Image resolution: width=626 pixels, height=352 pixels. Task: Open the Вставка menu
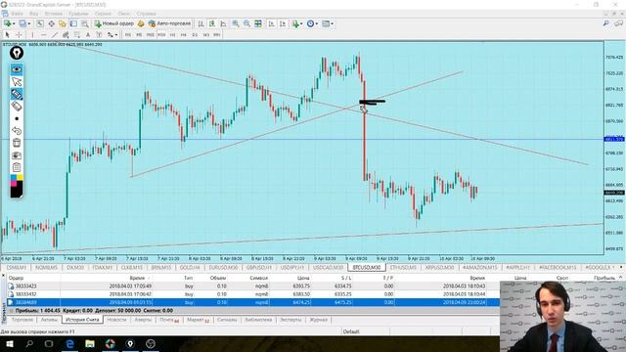[x=53, y=14]
